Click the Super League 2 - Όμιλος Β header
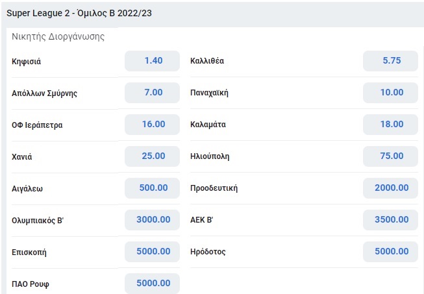 79,13
